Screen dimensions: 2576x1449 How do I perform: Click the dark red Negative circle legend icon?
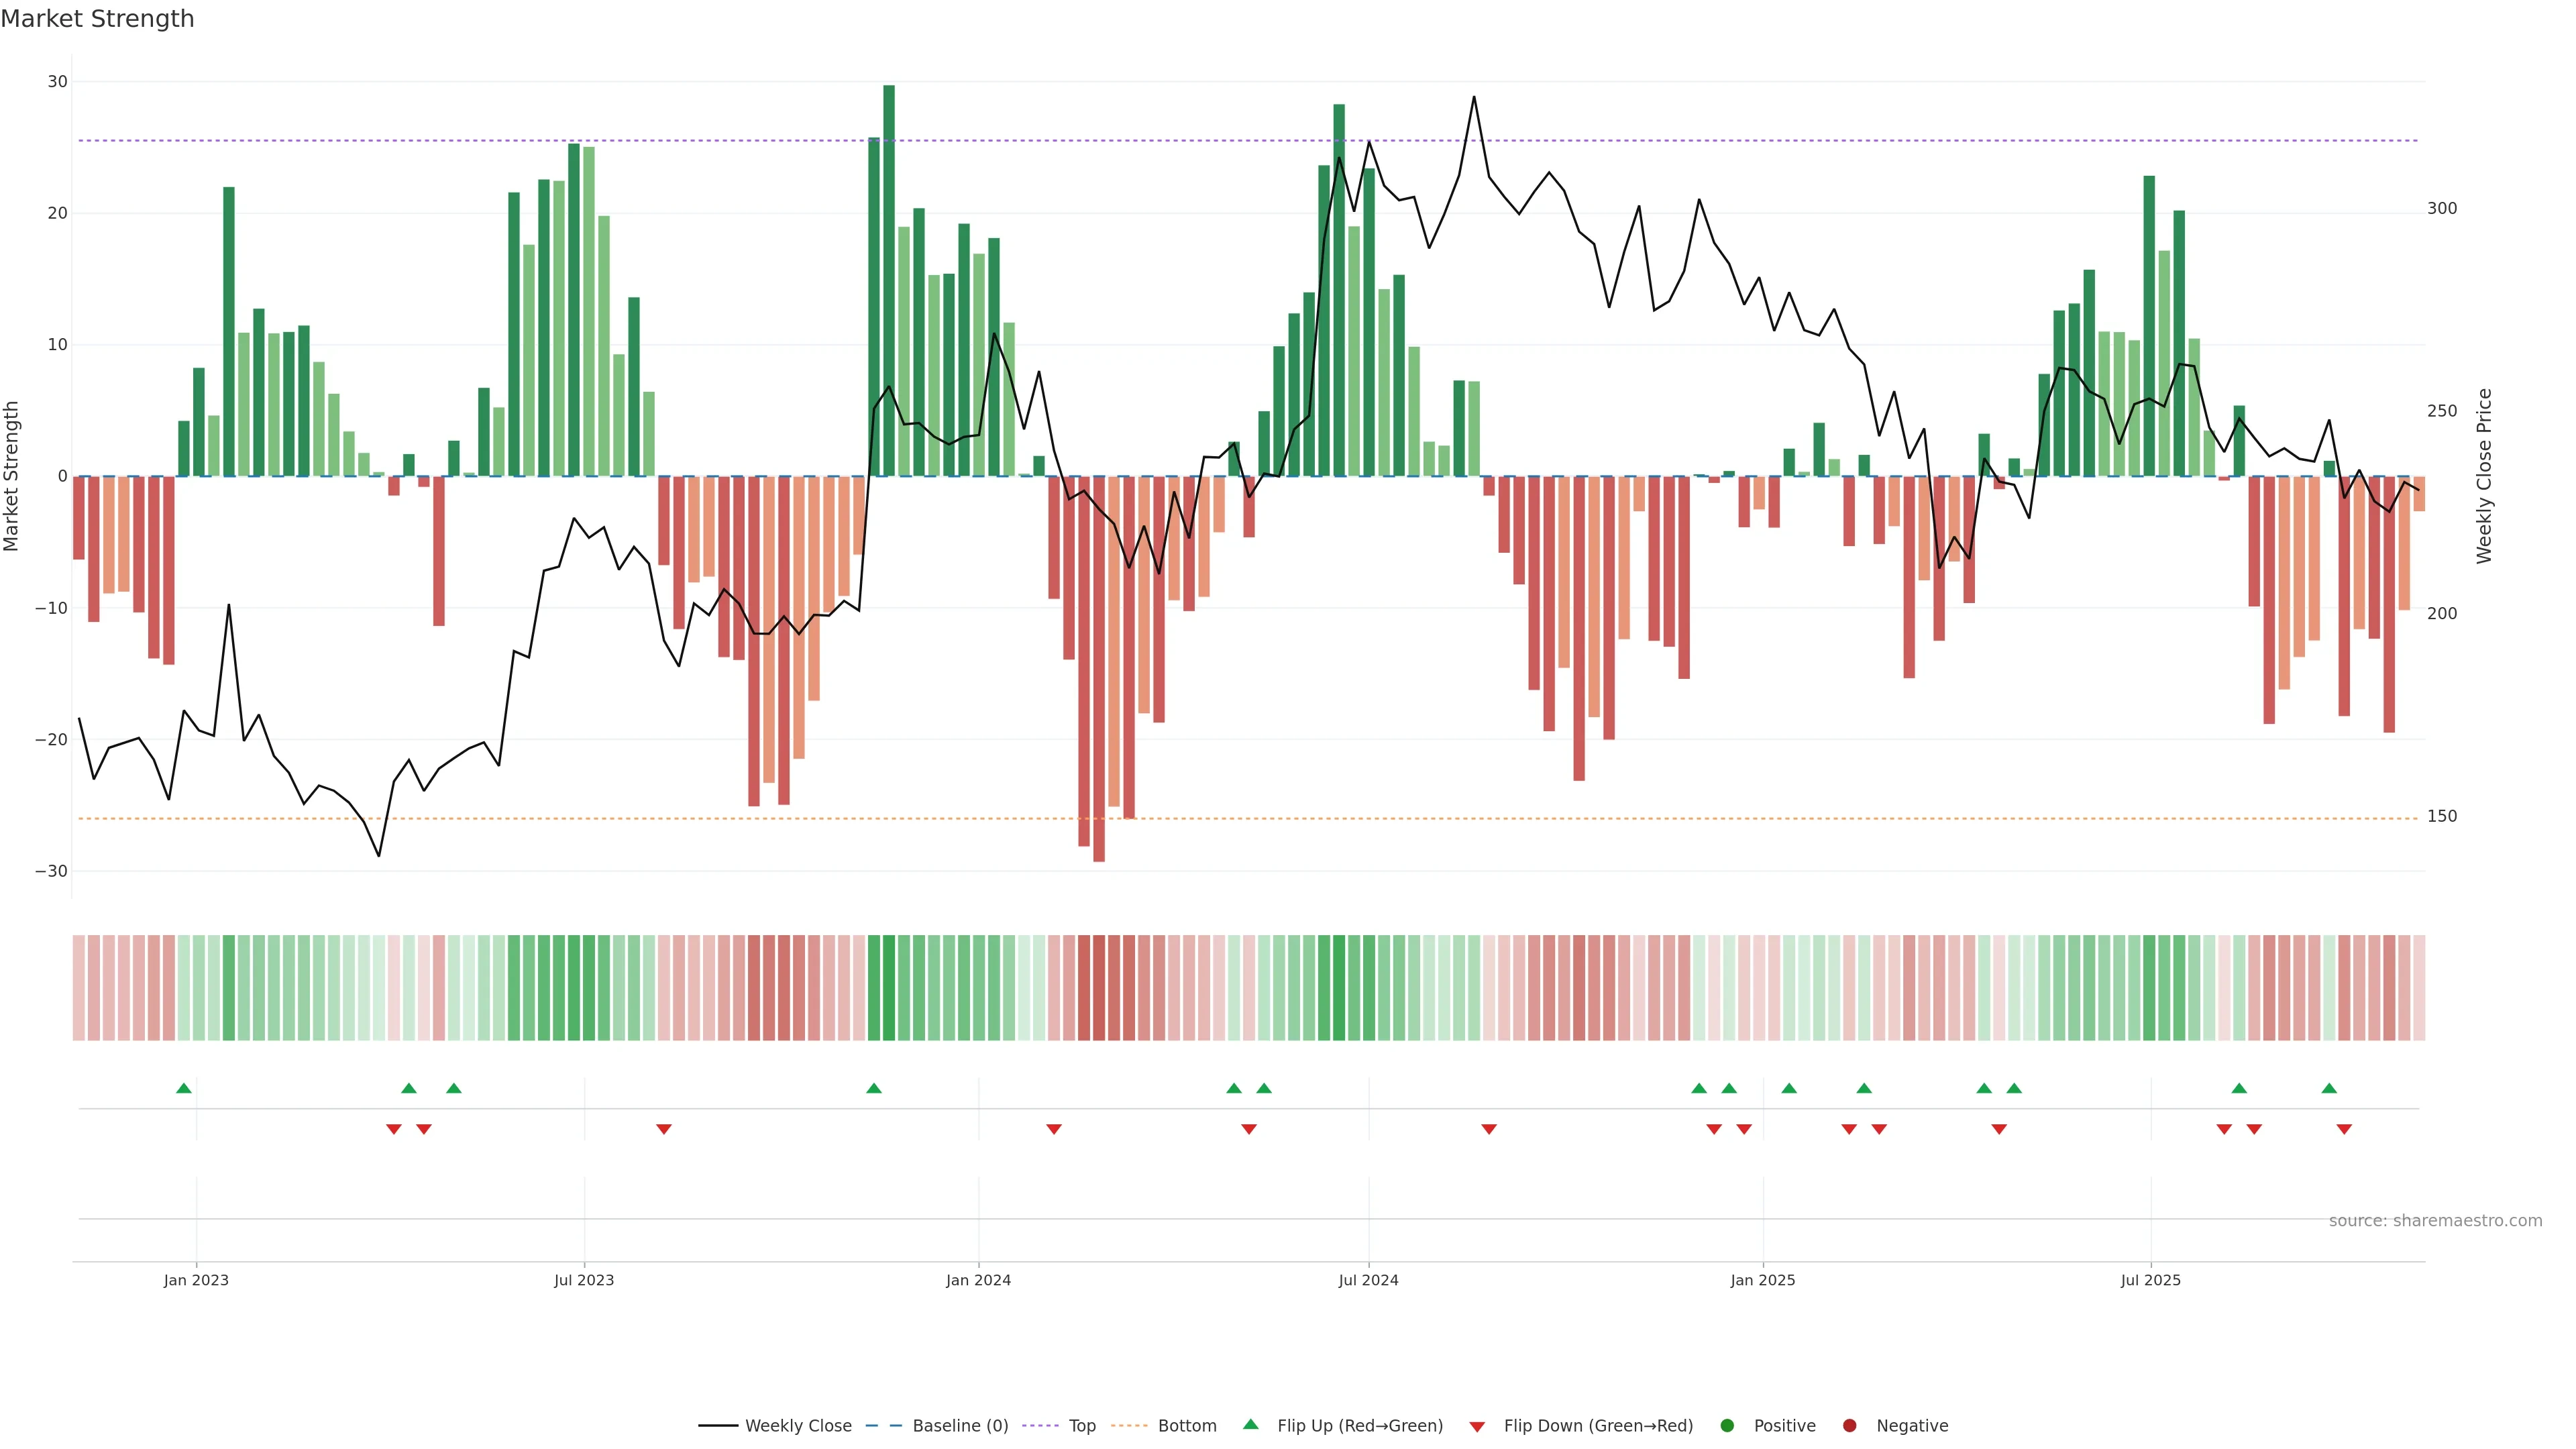[x=1849, y=1425]
